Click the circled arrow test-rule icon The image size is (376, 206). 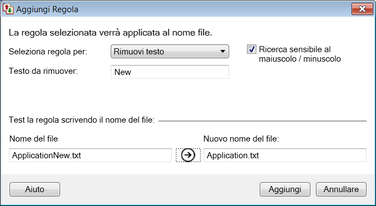pyautogui.click(x=188, y=155)
